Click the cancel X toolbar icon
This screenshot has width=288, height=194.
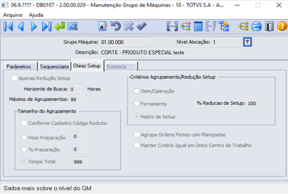pyautogui.click(x=129, y=26)
